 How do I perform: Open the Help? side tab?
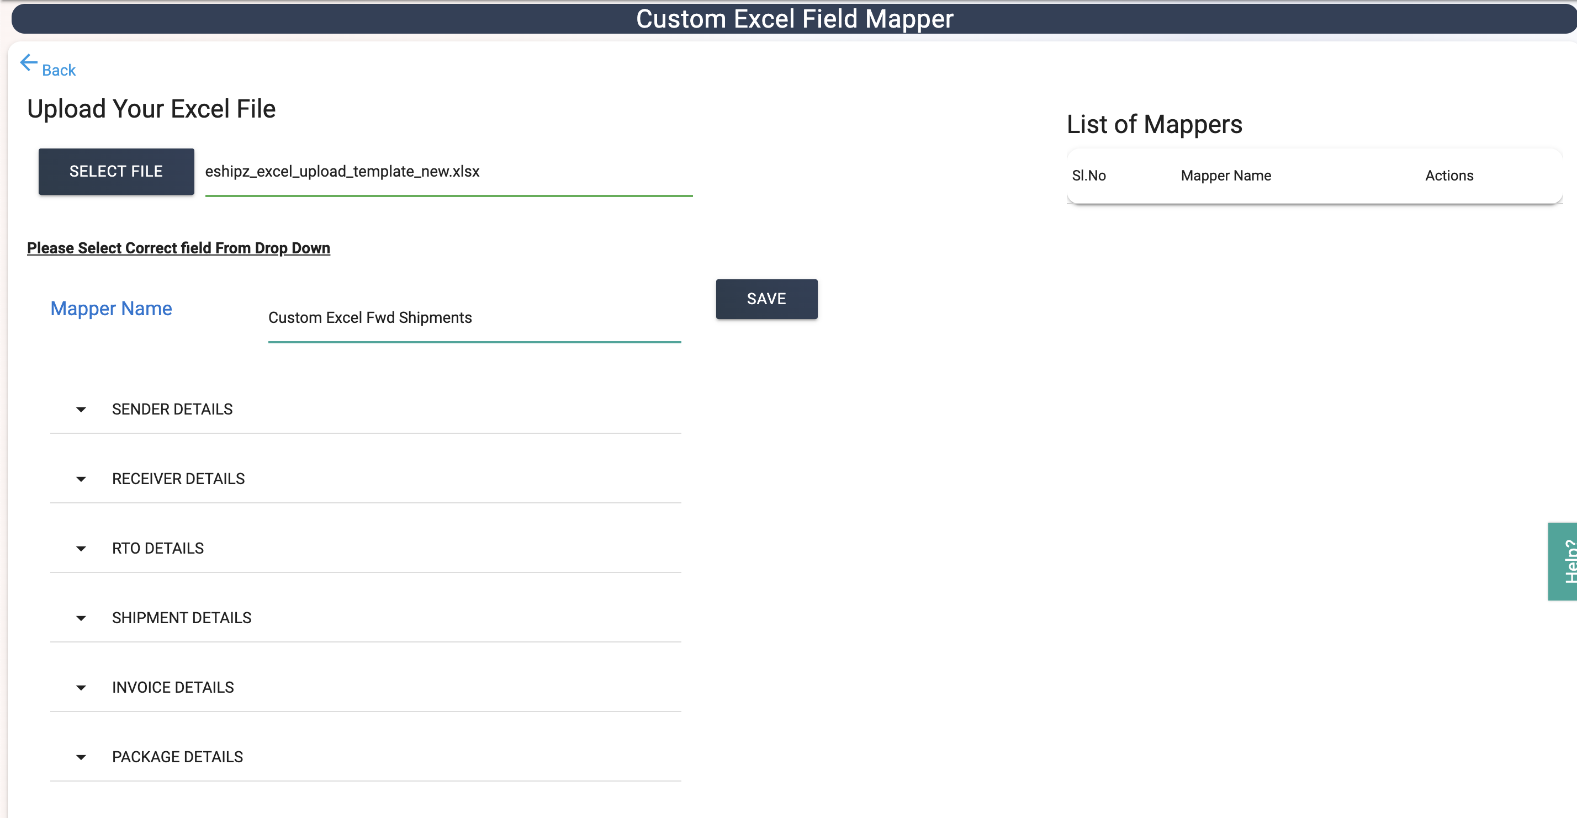pos(1563,562)
